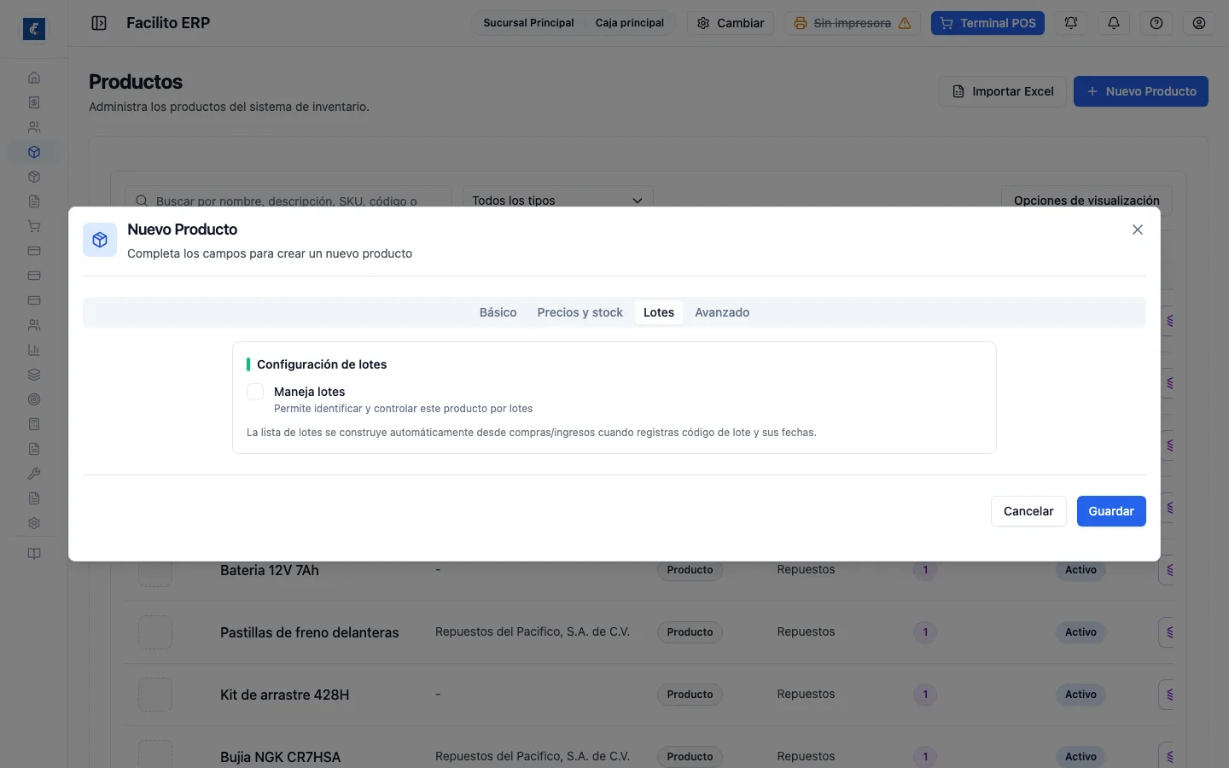
Task: Open the Terminal POS button
Action: point(987,23)
